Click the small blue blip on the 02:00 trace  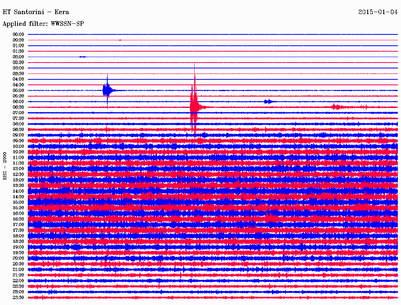coord(83,57)
